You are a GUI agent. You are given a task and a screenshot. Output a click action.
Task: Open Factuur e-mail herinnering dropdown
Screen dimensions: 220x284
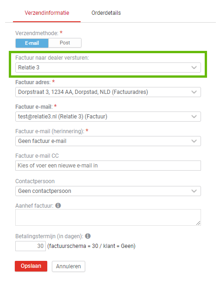(108, 141)
